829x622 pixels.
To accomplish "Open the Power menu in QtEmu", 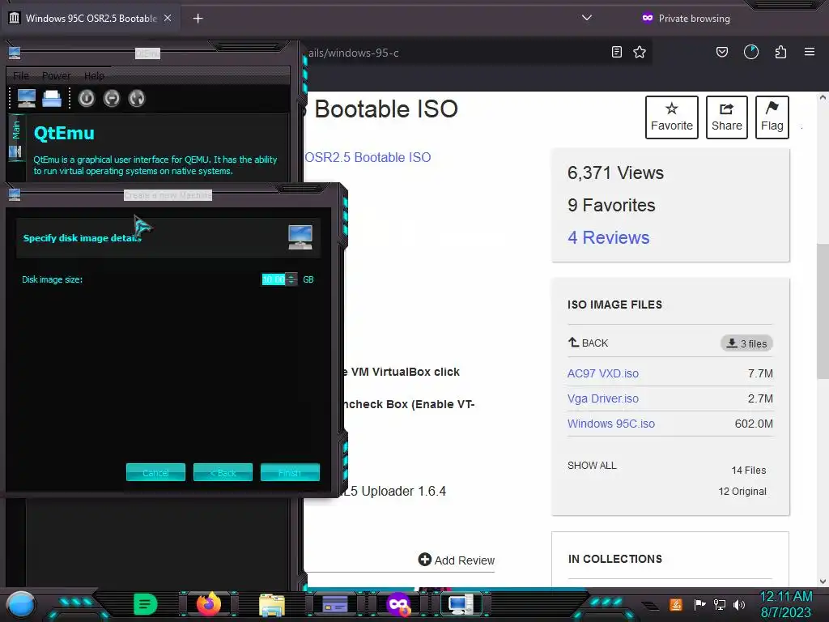I will [56, 75].
